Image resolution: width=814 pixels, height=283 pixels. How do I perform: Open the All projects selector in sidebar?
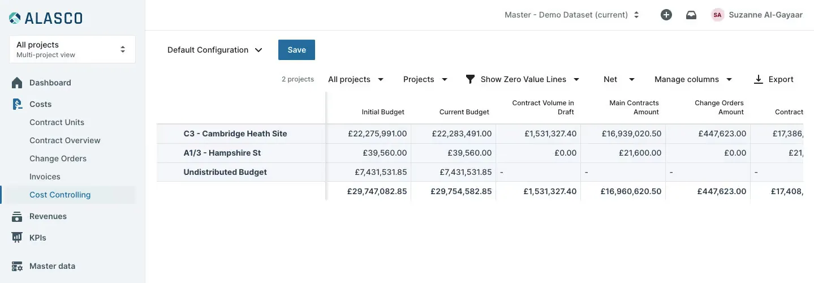tap(72, 49)
